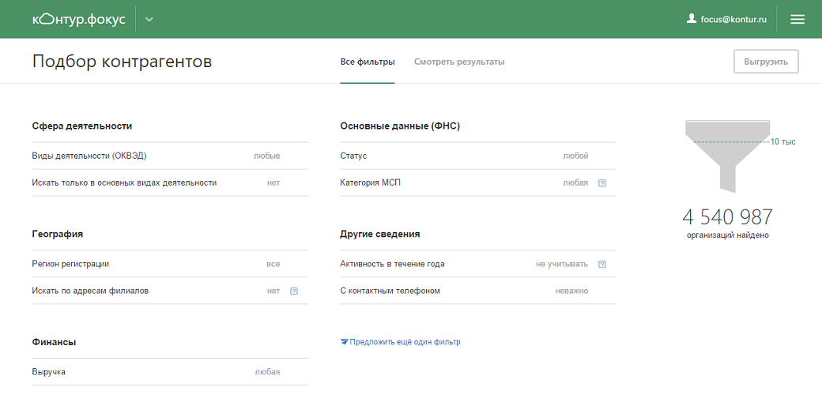Click the user profile icon
Image resolution: width=822 pixels, height=406 pixels.
(x=692, y=19)
